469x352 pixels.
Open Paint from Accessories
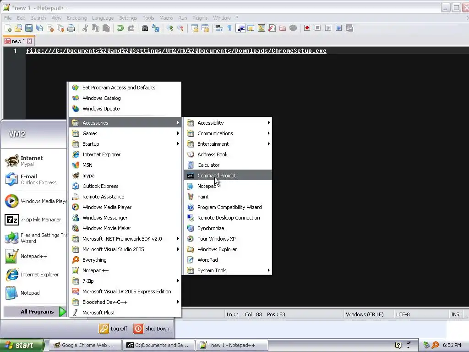click(x=228, y=197)
